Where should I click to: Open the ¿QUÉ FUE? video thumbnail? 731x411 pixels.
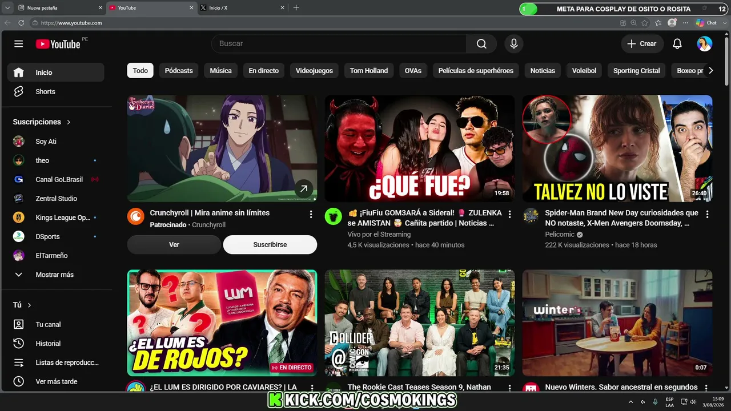pos(420,148)
